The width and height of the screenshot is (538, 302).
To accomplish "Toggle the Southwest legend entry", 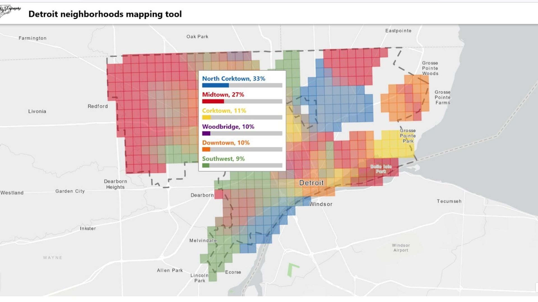I will point(223,159).
